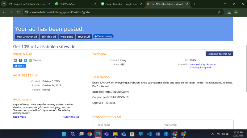Show hidden icons in the system tray
Viewport: 247px width, 138px height.
pos(212,134)
